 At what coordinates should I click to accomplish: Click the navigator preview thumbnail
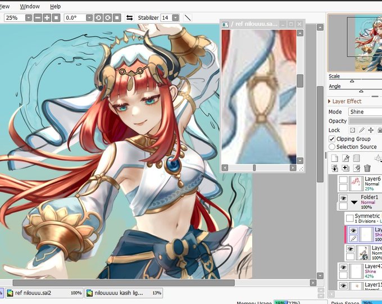click(355, 43)
